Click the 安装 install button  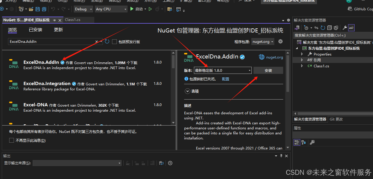(268, 70)
